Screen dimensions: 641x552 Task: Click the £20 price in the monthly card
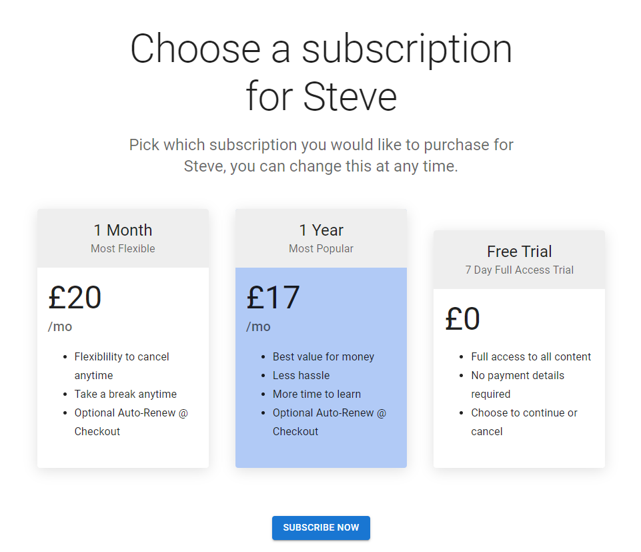pyautogui.click(x=75, y=297)
